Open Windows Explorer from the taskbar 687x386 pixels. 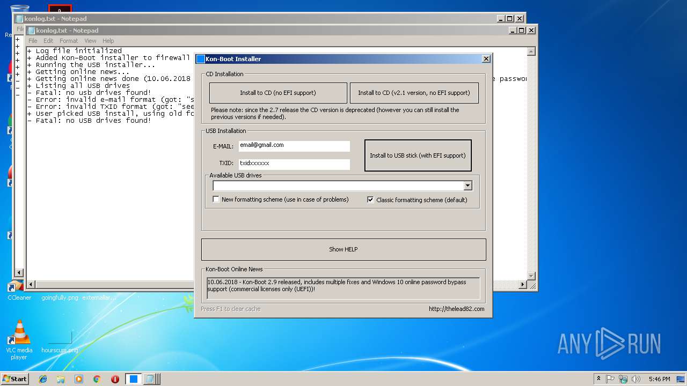pyautogui.click(x=61, y=379)
